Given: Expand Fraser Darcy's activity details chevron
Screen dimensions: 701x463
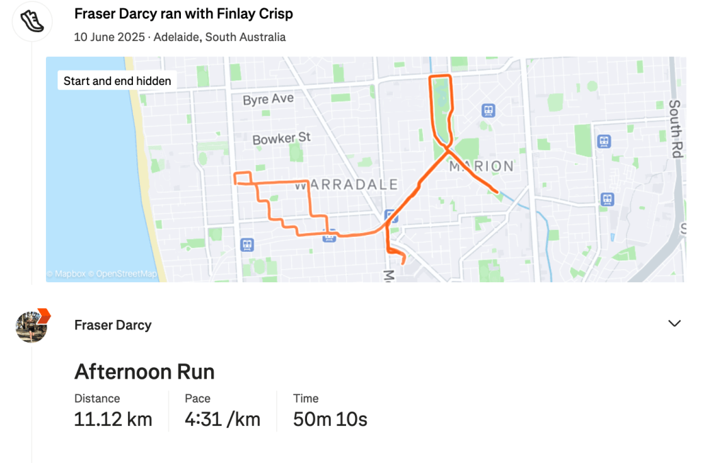Looking at the screenshot, I should point(674,324).
